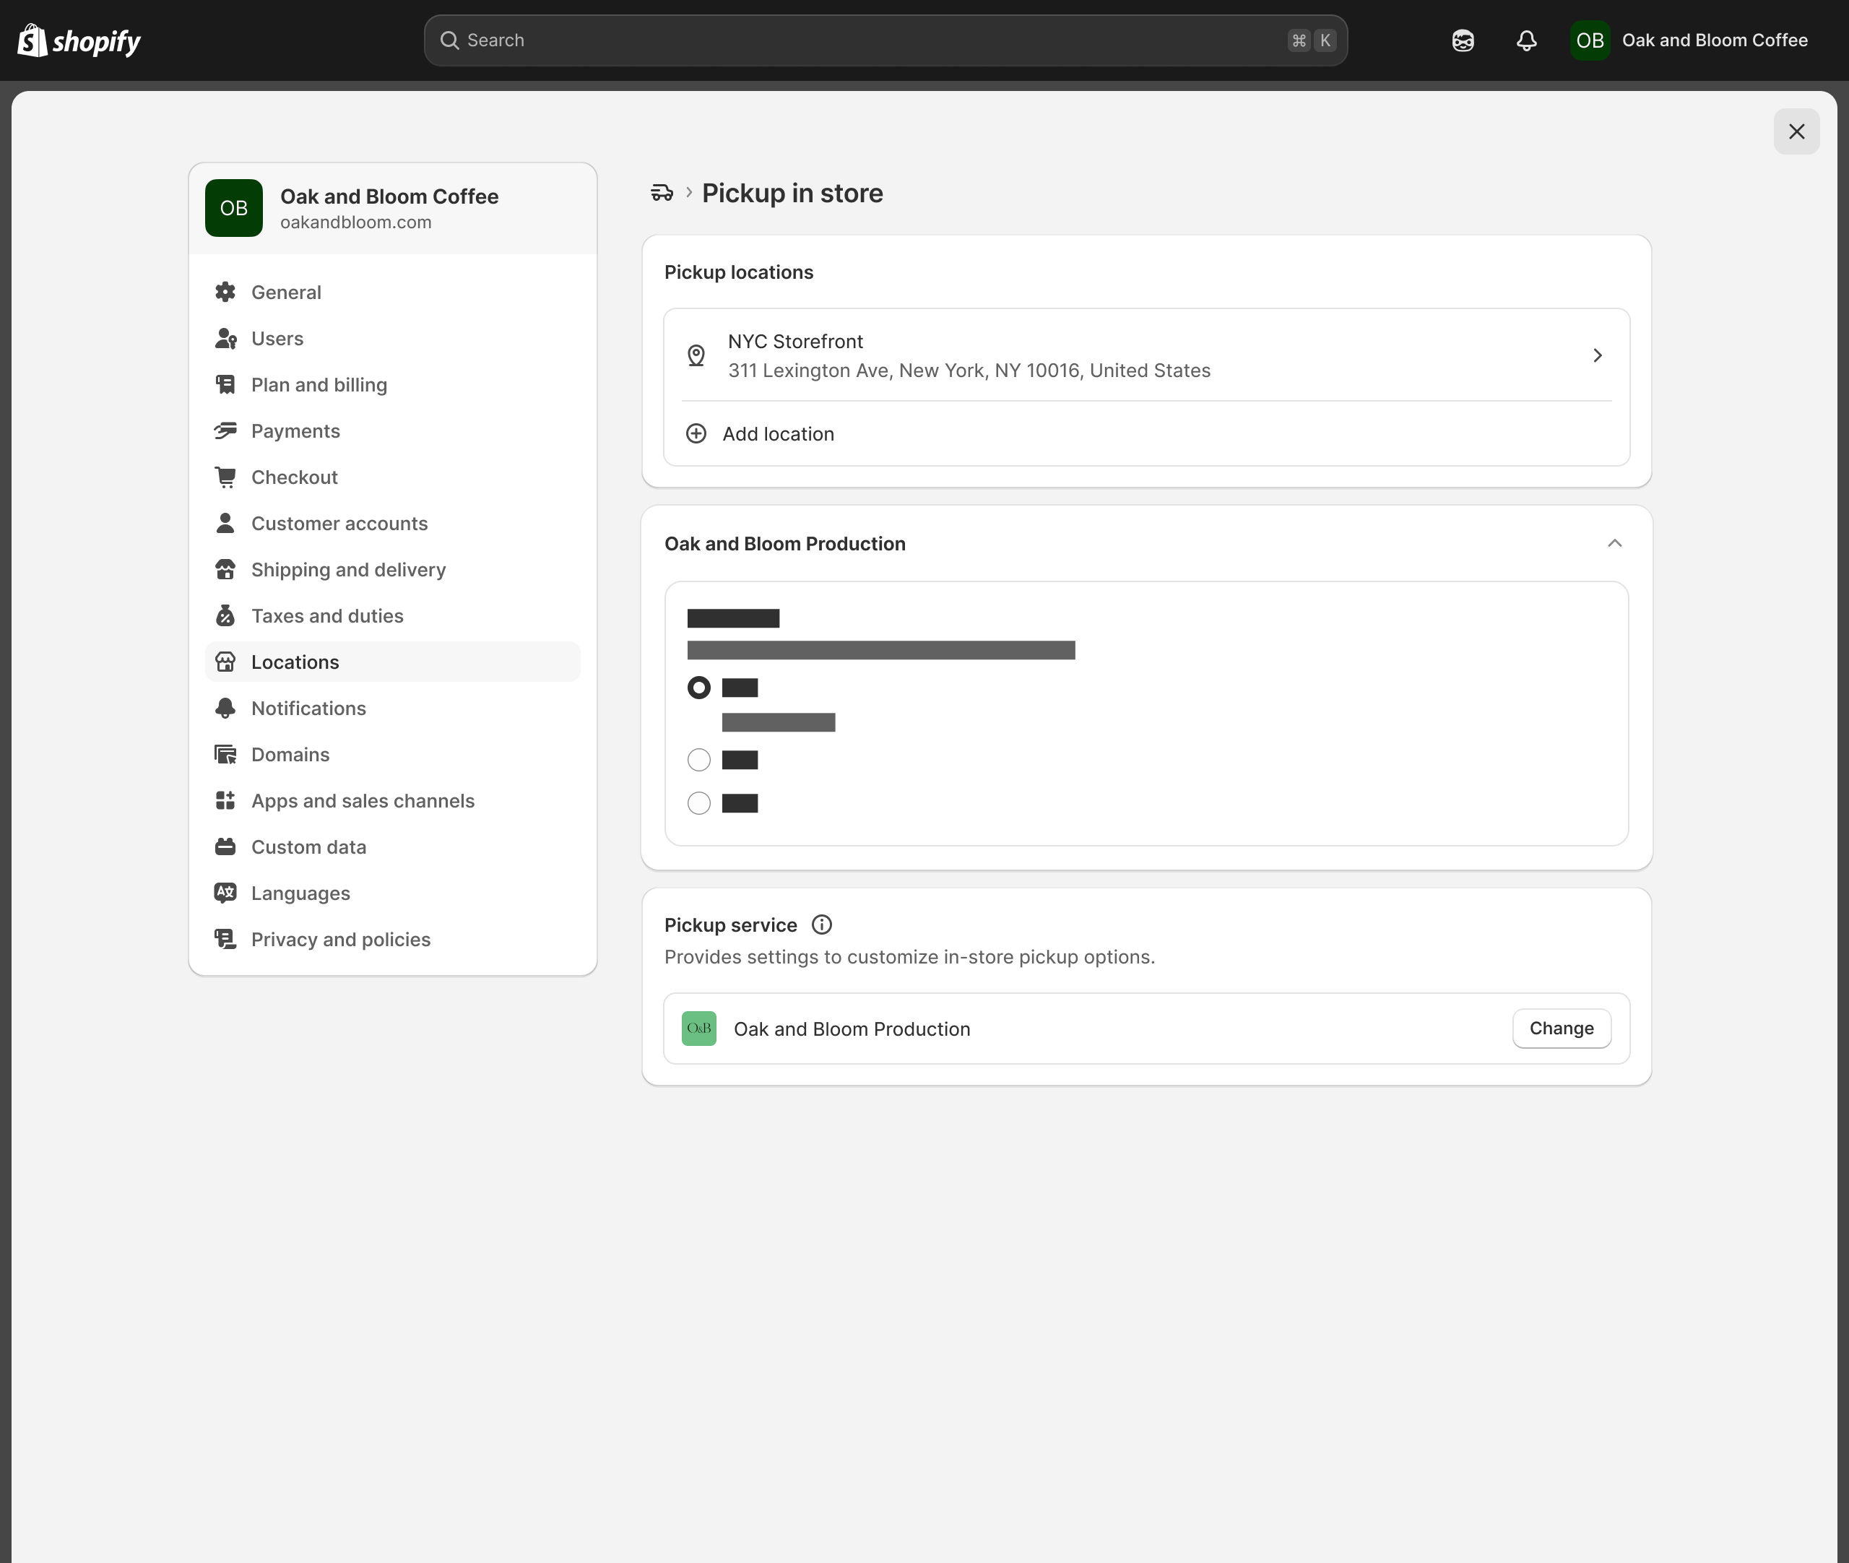This screenshot has height=1563, width=1849.
Task: Open Oak and Bloom Coffee store header card
Action: click(392, 208)
